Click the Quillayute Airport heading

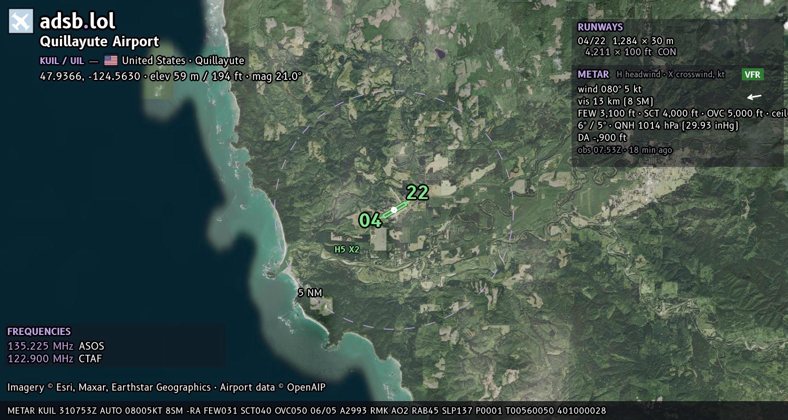point(99,41)
